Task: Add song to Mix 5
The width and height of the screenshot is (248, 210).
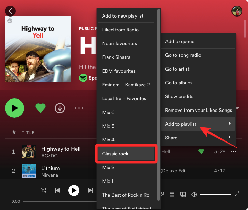Action: (x=126, y=126)
